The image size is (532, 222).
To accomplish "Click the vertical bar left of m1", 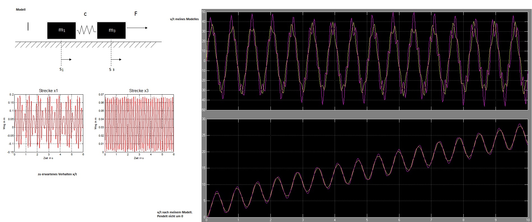I will [x=28, y=27].
